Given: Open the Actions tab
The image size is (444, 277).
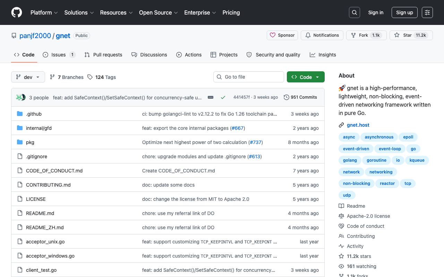Looking at the screenshot, I should tap(189, 55).
